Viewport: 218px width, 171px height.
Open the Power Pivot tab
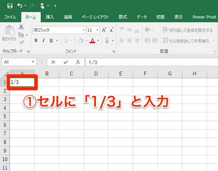tap(204, 17)
